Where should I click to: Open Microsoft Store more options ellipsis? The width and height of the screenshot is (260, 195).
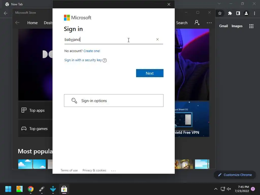pos(209,23)
